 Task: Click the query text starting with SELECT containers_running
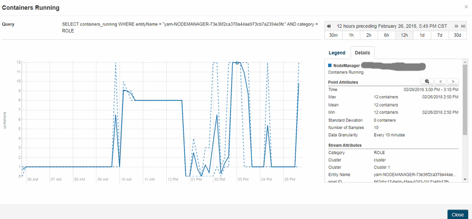(x=189, y=27)
